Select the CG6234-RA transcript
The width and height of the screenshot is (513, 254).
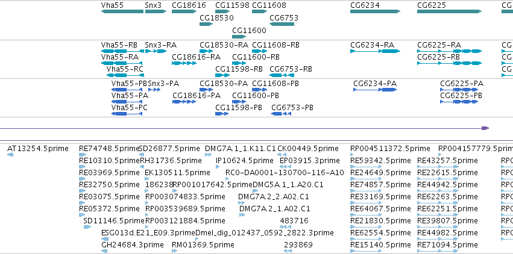tap(376, 51)
